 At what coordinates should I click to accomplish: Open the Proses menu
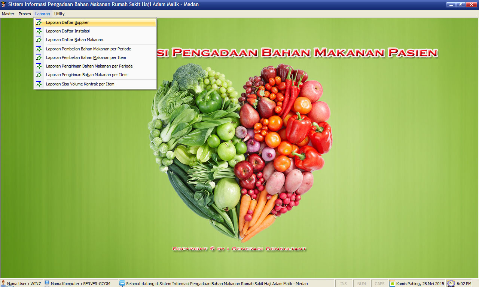tap(25, 14)
